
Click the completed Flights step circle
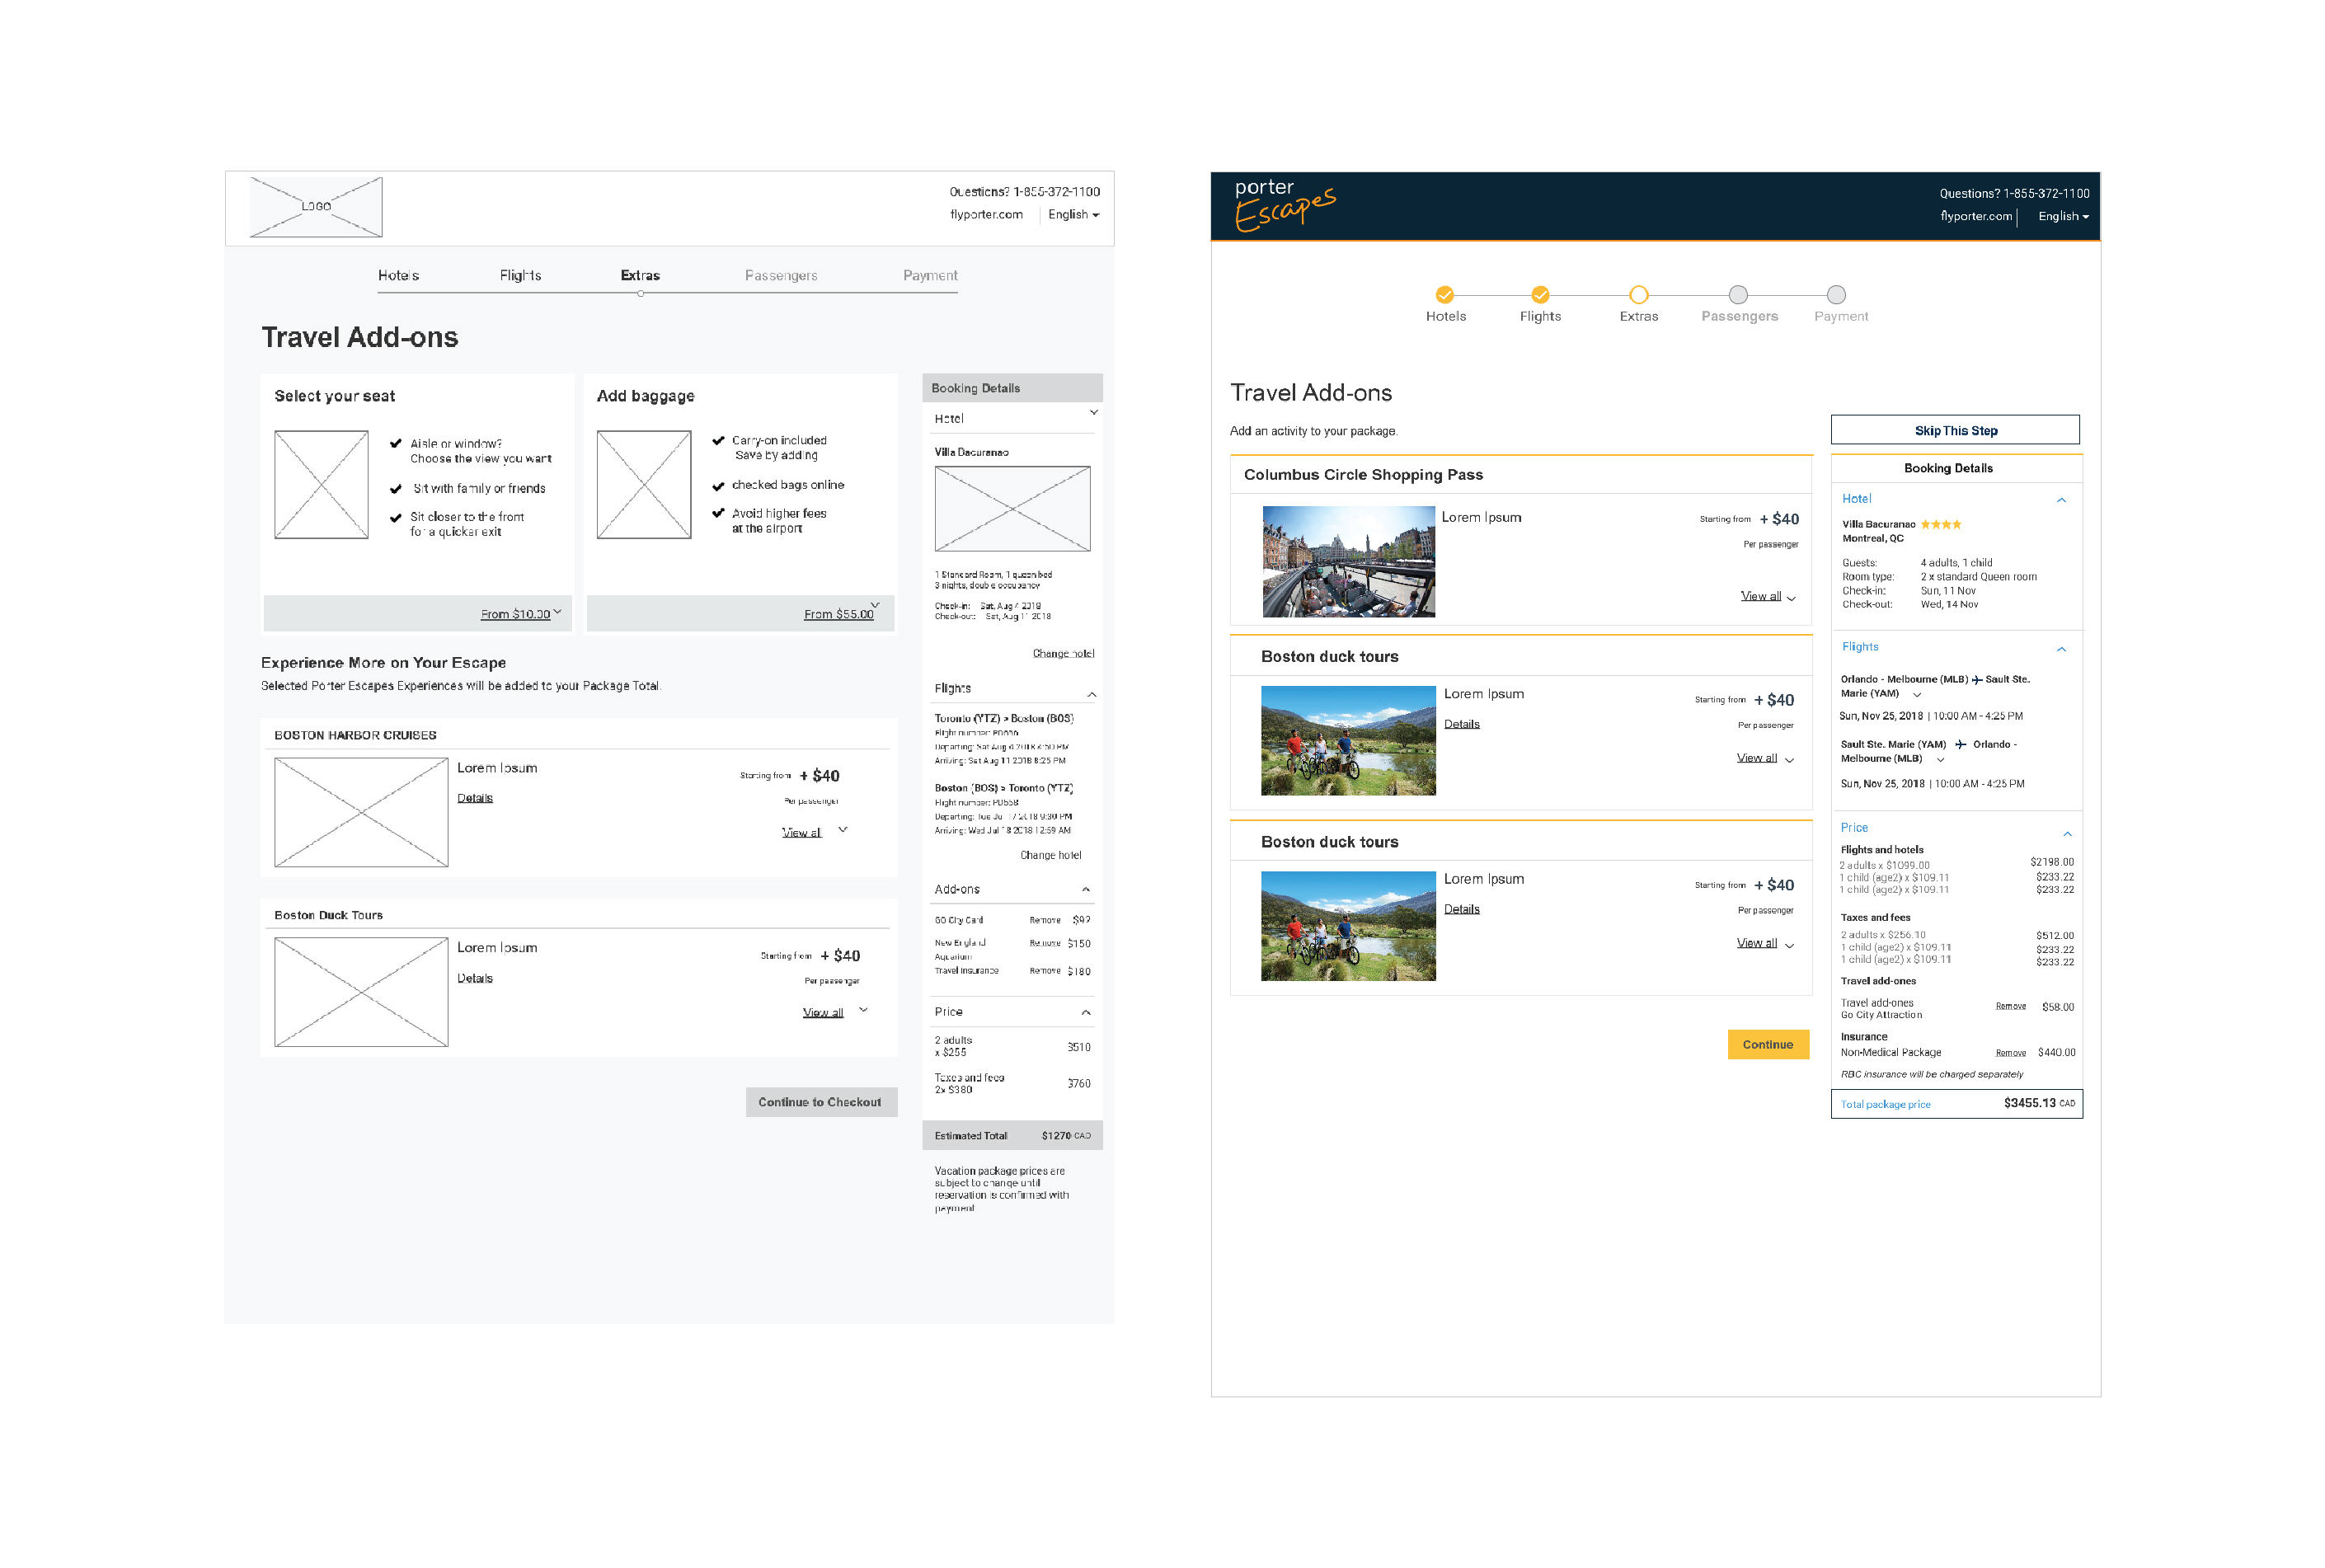click(1540, 295)
